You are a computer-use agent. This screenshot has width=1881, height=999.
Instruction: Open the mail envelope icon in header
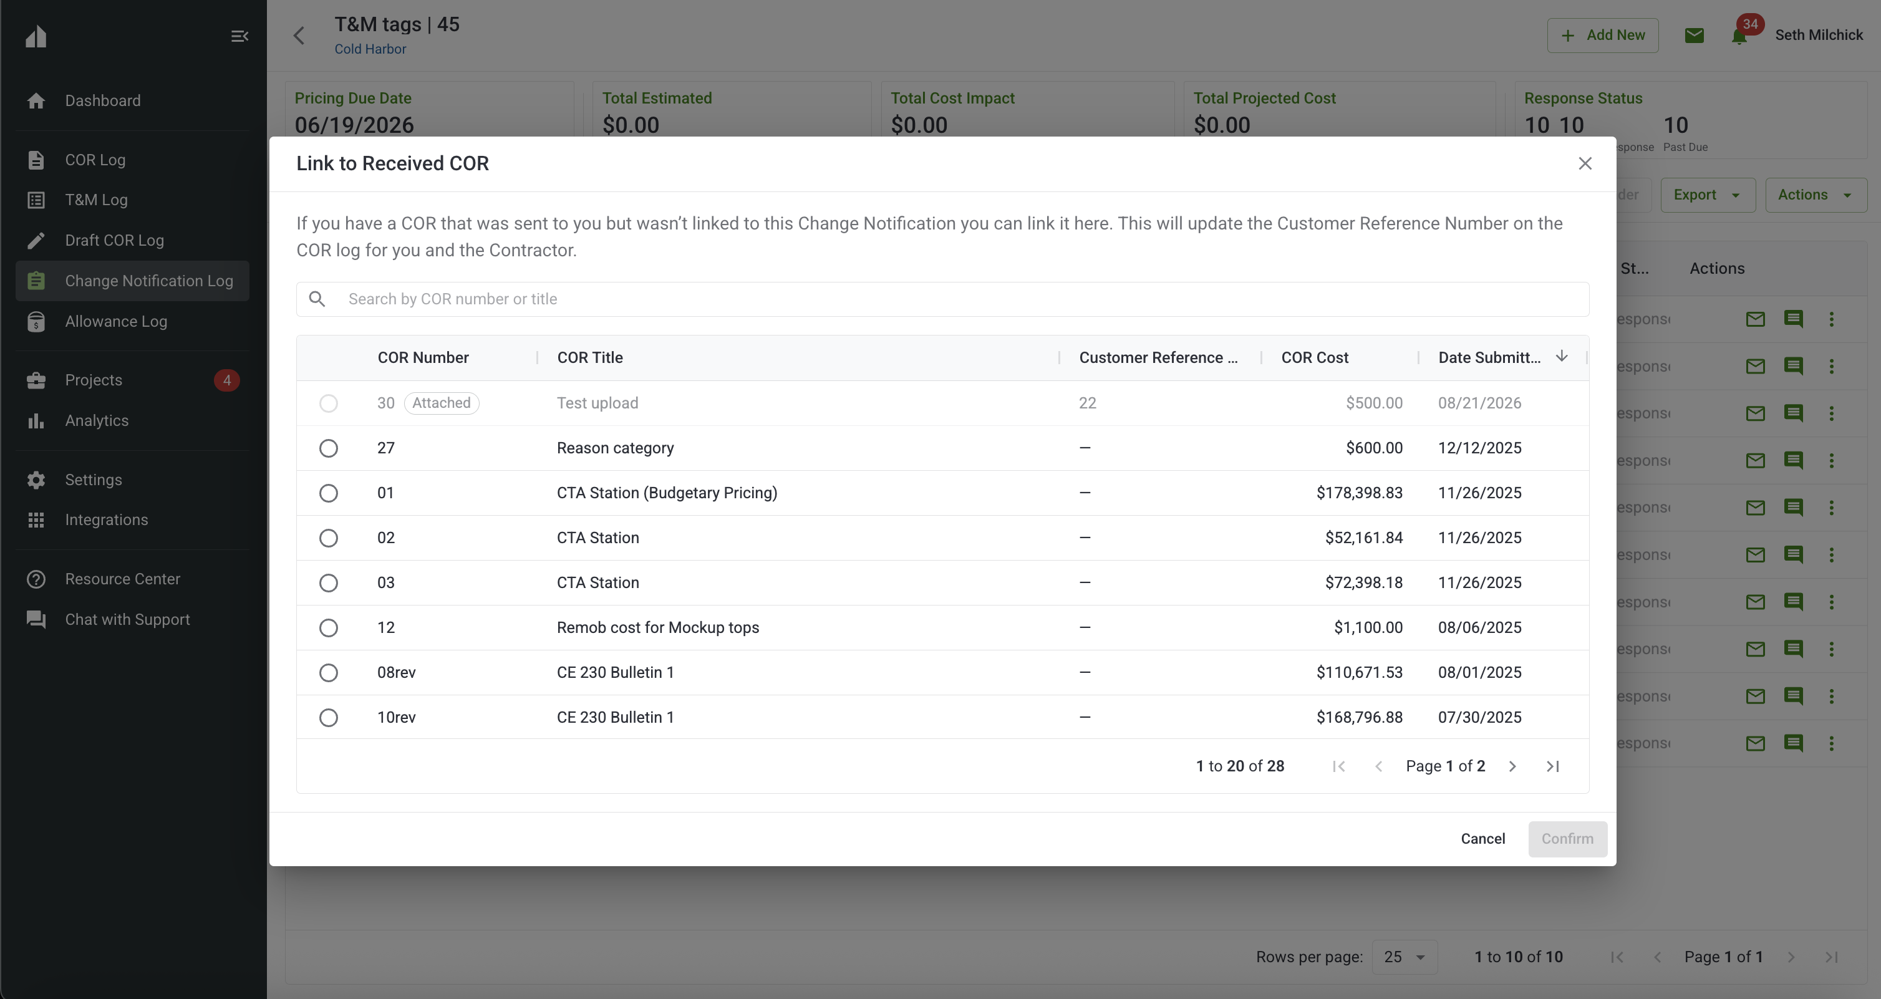click(1694, 35)
